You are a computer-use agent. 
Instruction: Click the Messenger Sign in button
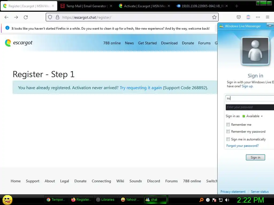point(255,157)
